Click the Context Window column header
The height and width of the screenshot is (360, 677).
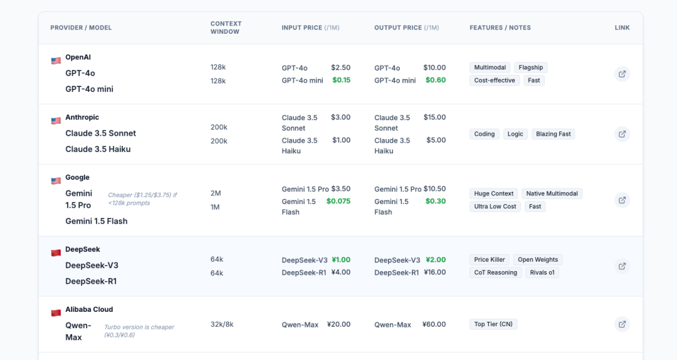[226, 28]
